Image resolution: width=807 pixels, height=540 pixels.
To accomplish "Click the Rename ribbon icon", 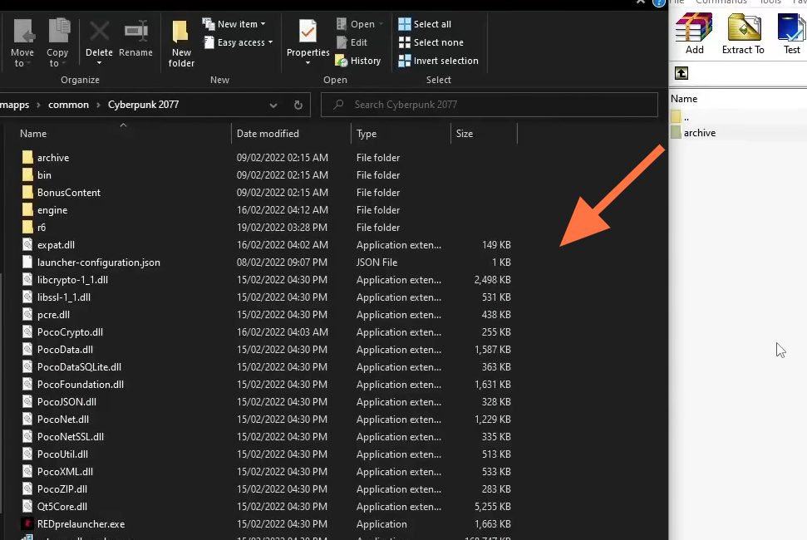I will pyautogui.click(x=135, y=32).
